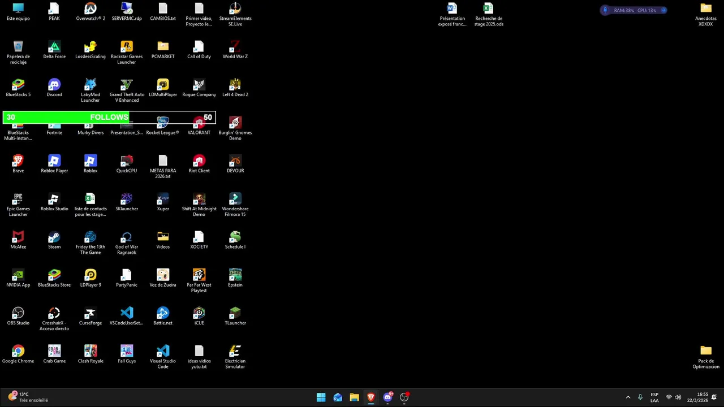Select the CrosshairX Acceso directo icon
This screenshot has height=407, width=724.
[54, 319]
